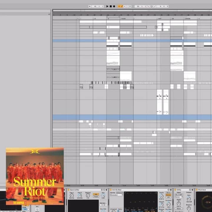Toggle the Mono button in Utility
Image resolution: width=212 pixels, height=212 pixels.
179,209
